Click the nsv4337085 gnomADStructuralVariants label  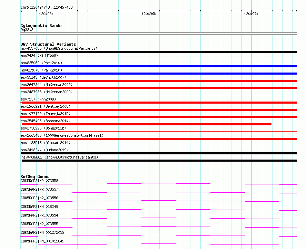coord(59,48)
